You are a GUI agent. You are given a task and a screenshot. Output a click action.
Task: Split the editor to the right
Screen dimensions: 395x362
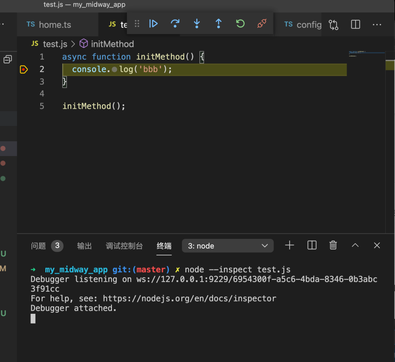(x=355, y=25)
